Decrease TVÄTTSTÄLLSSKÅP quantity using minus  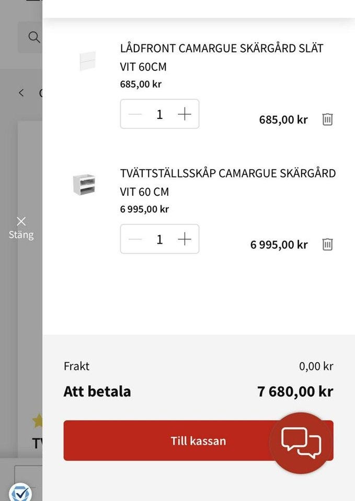(x=135, y=238)
